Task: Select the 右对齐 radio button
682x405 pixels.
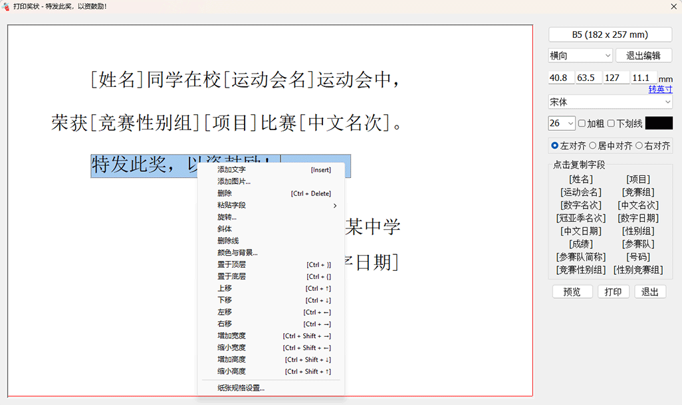Action: [639, 145]
